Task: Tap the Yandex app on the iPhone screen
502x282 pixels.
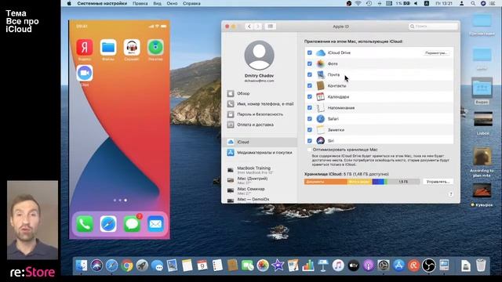Action: [x=85, y=47]
